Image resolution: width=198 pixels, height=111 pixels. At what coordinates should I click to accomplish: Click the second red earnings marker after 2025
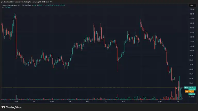click(172, 98)
